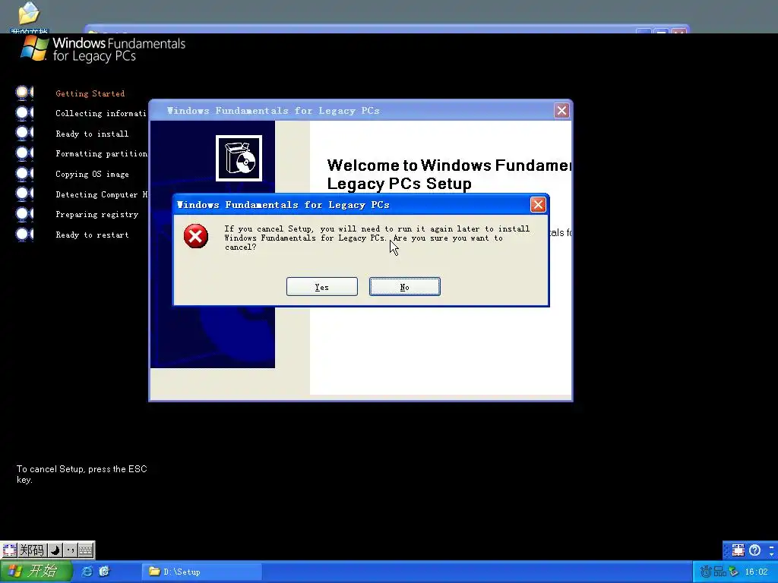
Task: Select the Ready to install step bullet
Action: tap(24, 133)
